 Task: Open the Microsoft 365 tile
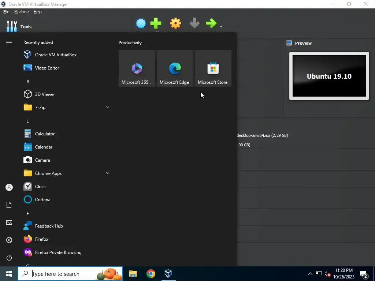pyautogui.click(x=137, y=68)
